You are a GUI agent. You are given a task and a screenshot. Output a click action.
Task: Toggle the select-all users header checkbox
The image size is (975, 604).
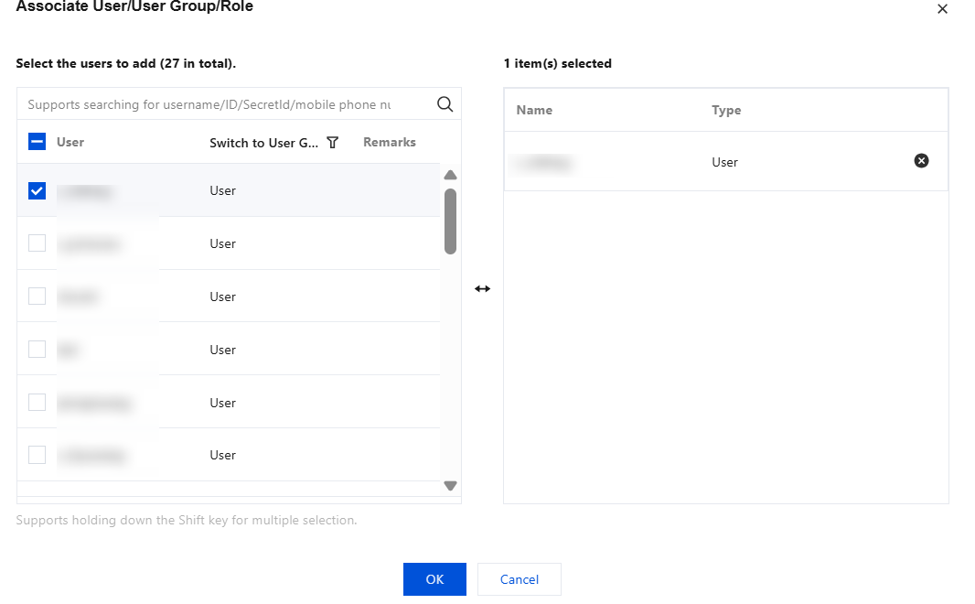point(37,142)
